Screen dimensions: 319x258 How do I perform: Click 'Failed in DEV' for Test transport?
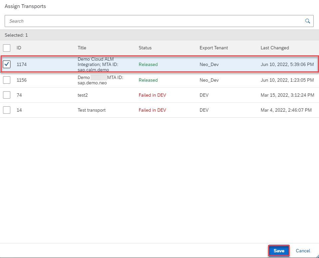(x=153, y=110)
